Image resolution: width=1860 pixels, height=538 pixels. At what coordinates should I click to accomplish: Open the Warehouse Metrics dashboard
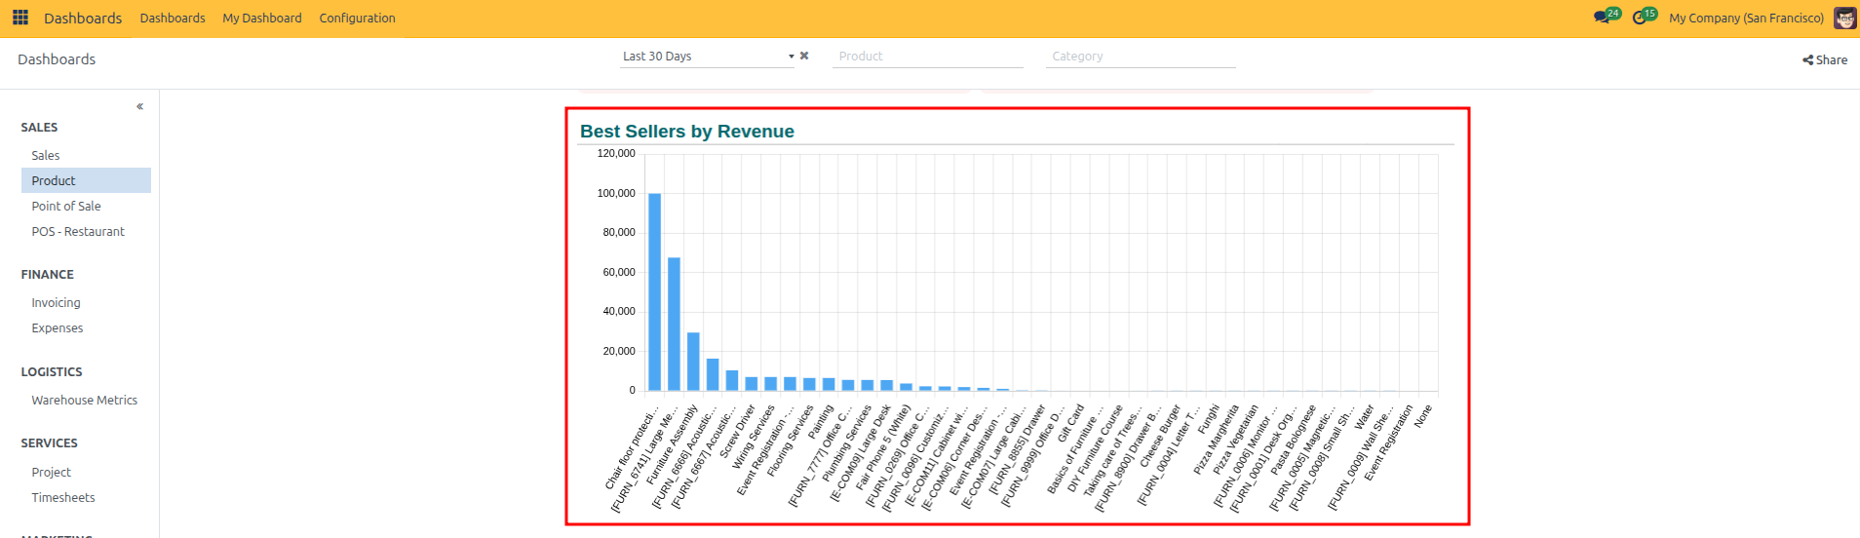(86, 400)
